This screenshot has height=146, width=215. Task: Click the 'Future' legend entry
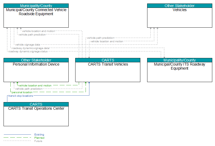(x=38, y=141)
